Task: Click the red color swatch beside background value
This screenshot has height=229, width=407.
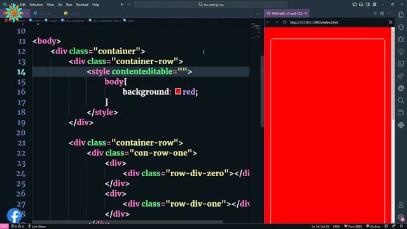Action: [x=178, y=92]
